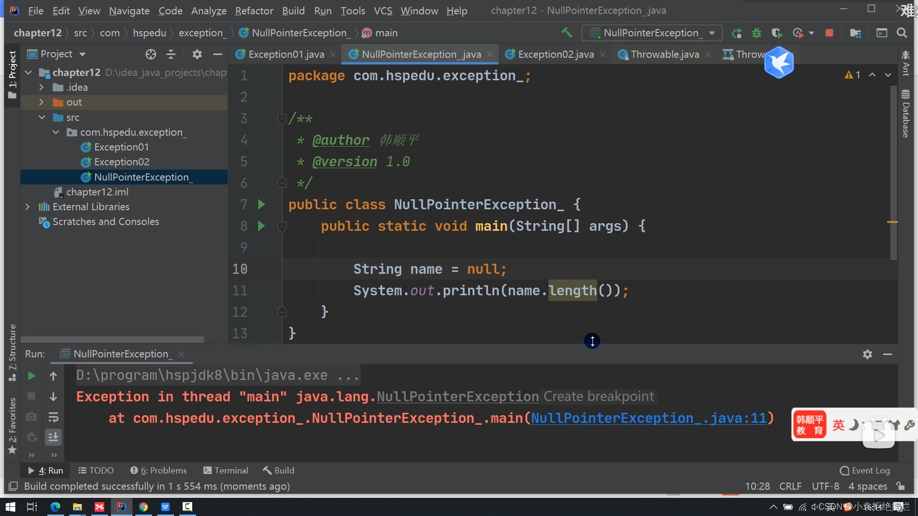This screenshot has height=516, width=918.
Task: Toggle the Z: Structure tool window
Action: tap(12, 353)
